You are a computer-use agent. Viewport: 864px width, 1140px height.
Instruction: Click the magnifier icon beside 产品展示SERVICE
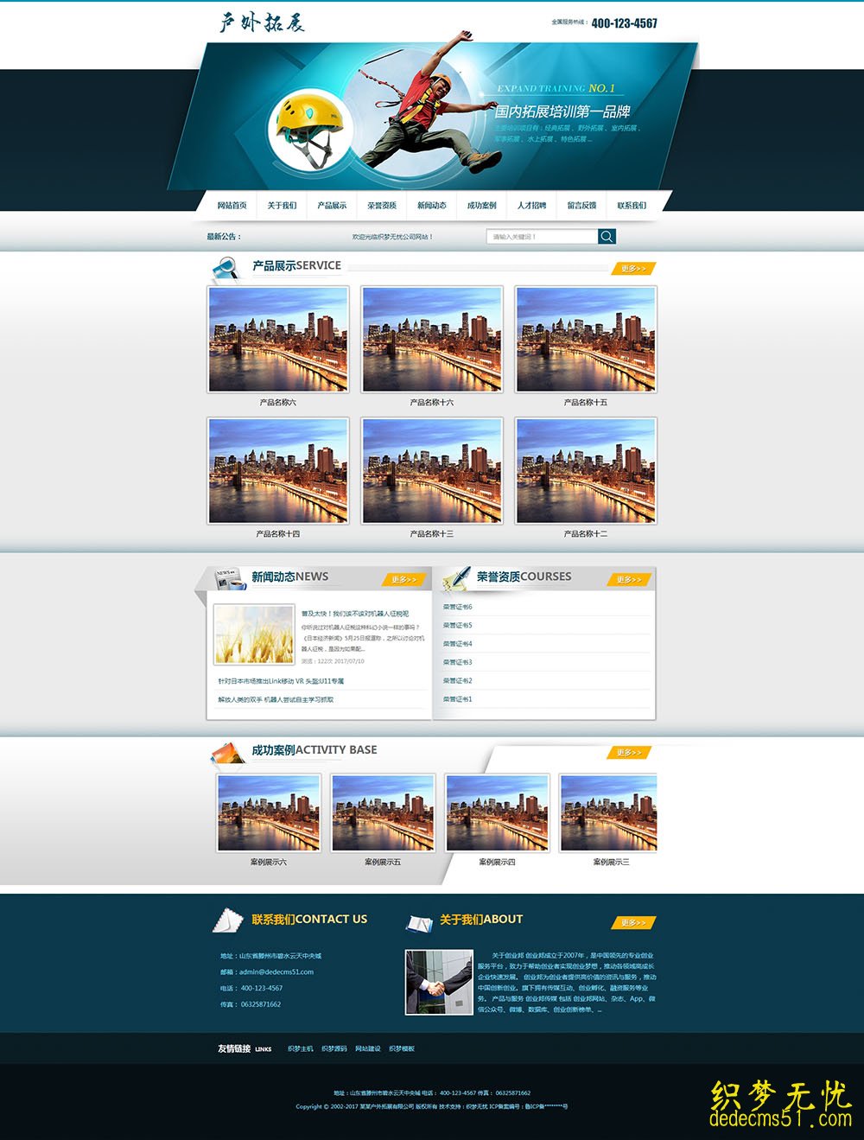[x=225, y=270]
